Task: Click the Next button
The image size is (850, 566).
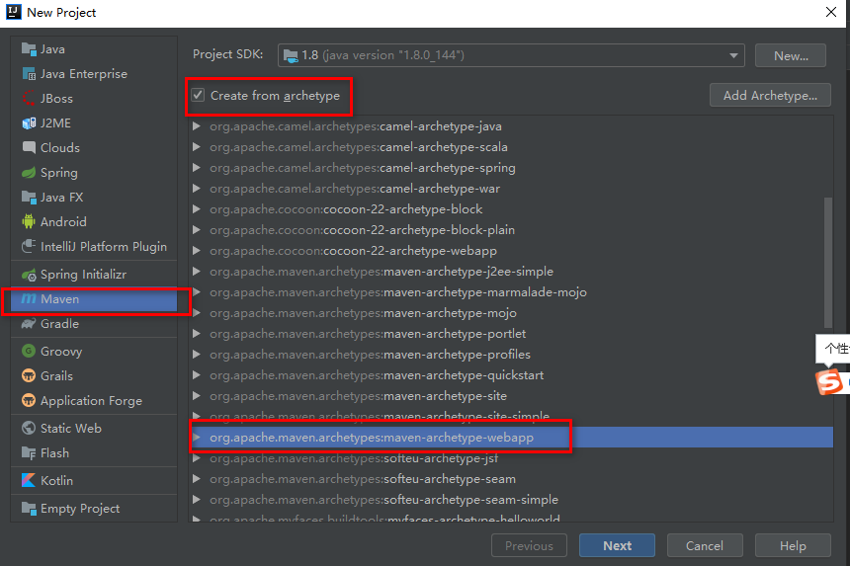Action: pos(617,545)
